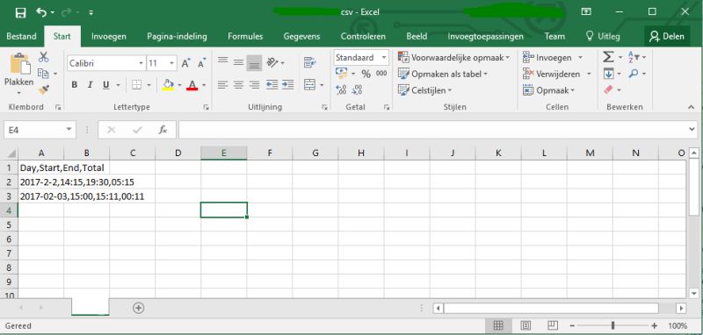Save the workbook with the floppy disk icon
Image resolution: width=703 pixels, height=335 pixels.
click(20, 13)
